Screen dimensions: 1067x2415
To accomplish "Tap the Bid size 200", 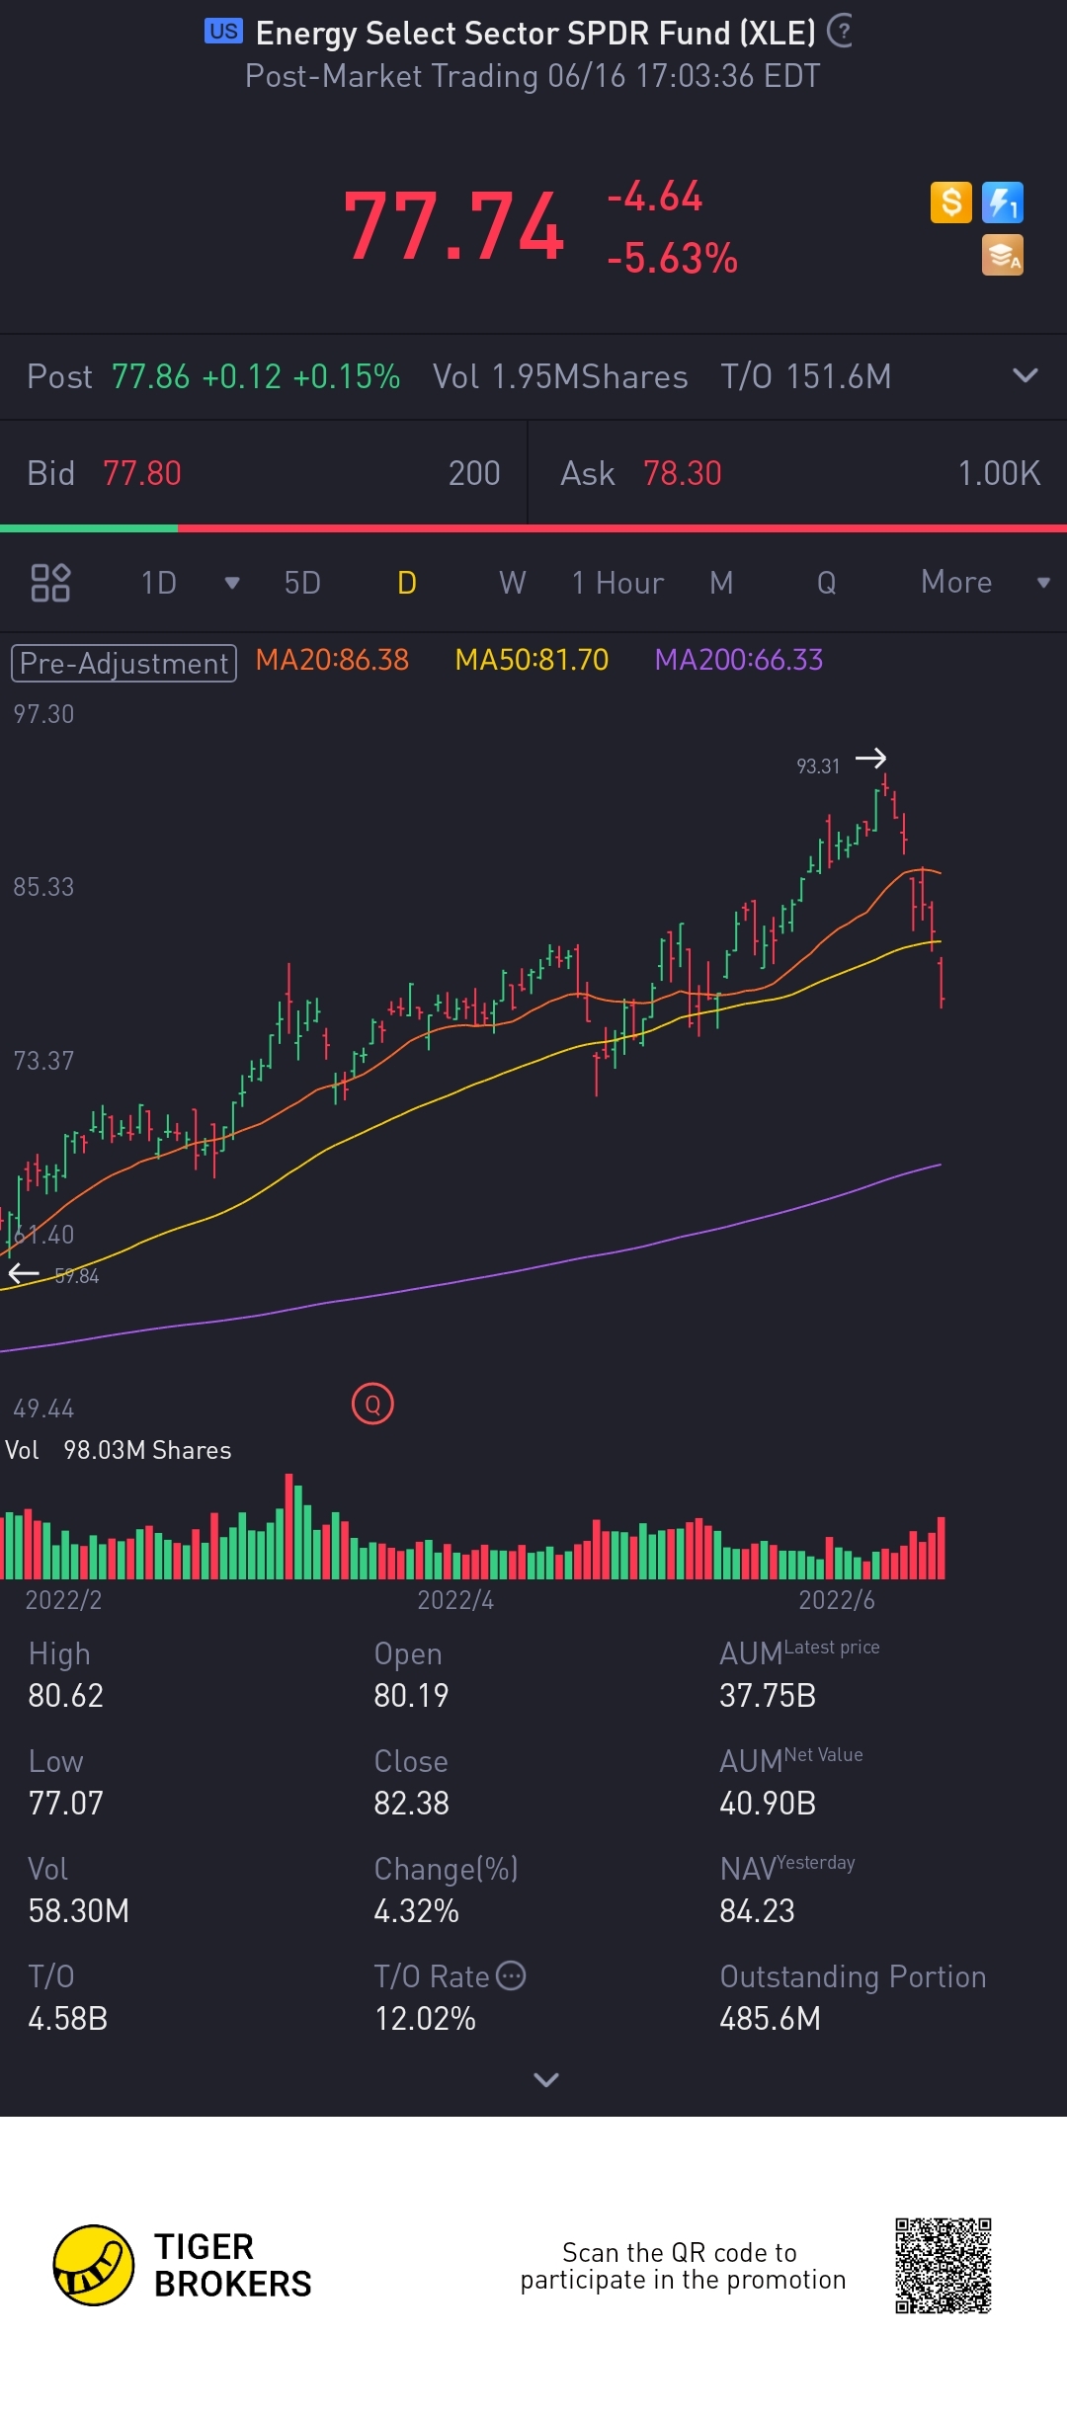I will click(474, 473).
